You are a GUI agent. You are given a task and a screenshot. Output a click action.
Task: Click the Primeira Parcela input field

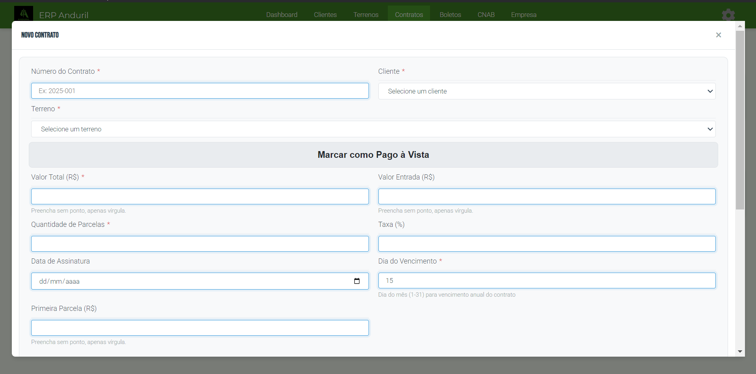199,328
